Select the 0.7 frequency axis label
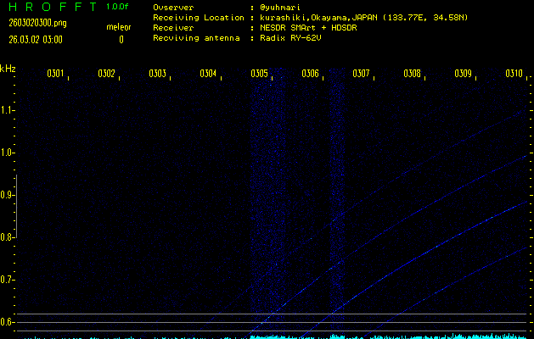Screen dimensions: 534x339 (x=8, y=280)
